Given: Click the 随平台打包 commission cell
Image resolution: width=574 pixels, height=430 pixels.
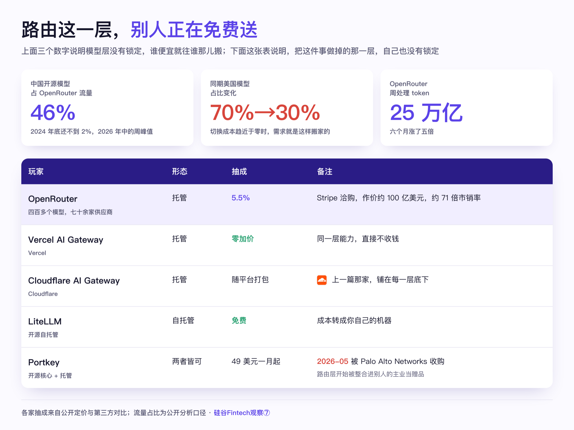Looking at the screenshot, I should 250,280.
